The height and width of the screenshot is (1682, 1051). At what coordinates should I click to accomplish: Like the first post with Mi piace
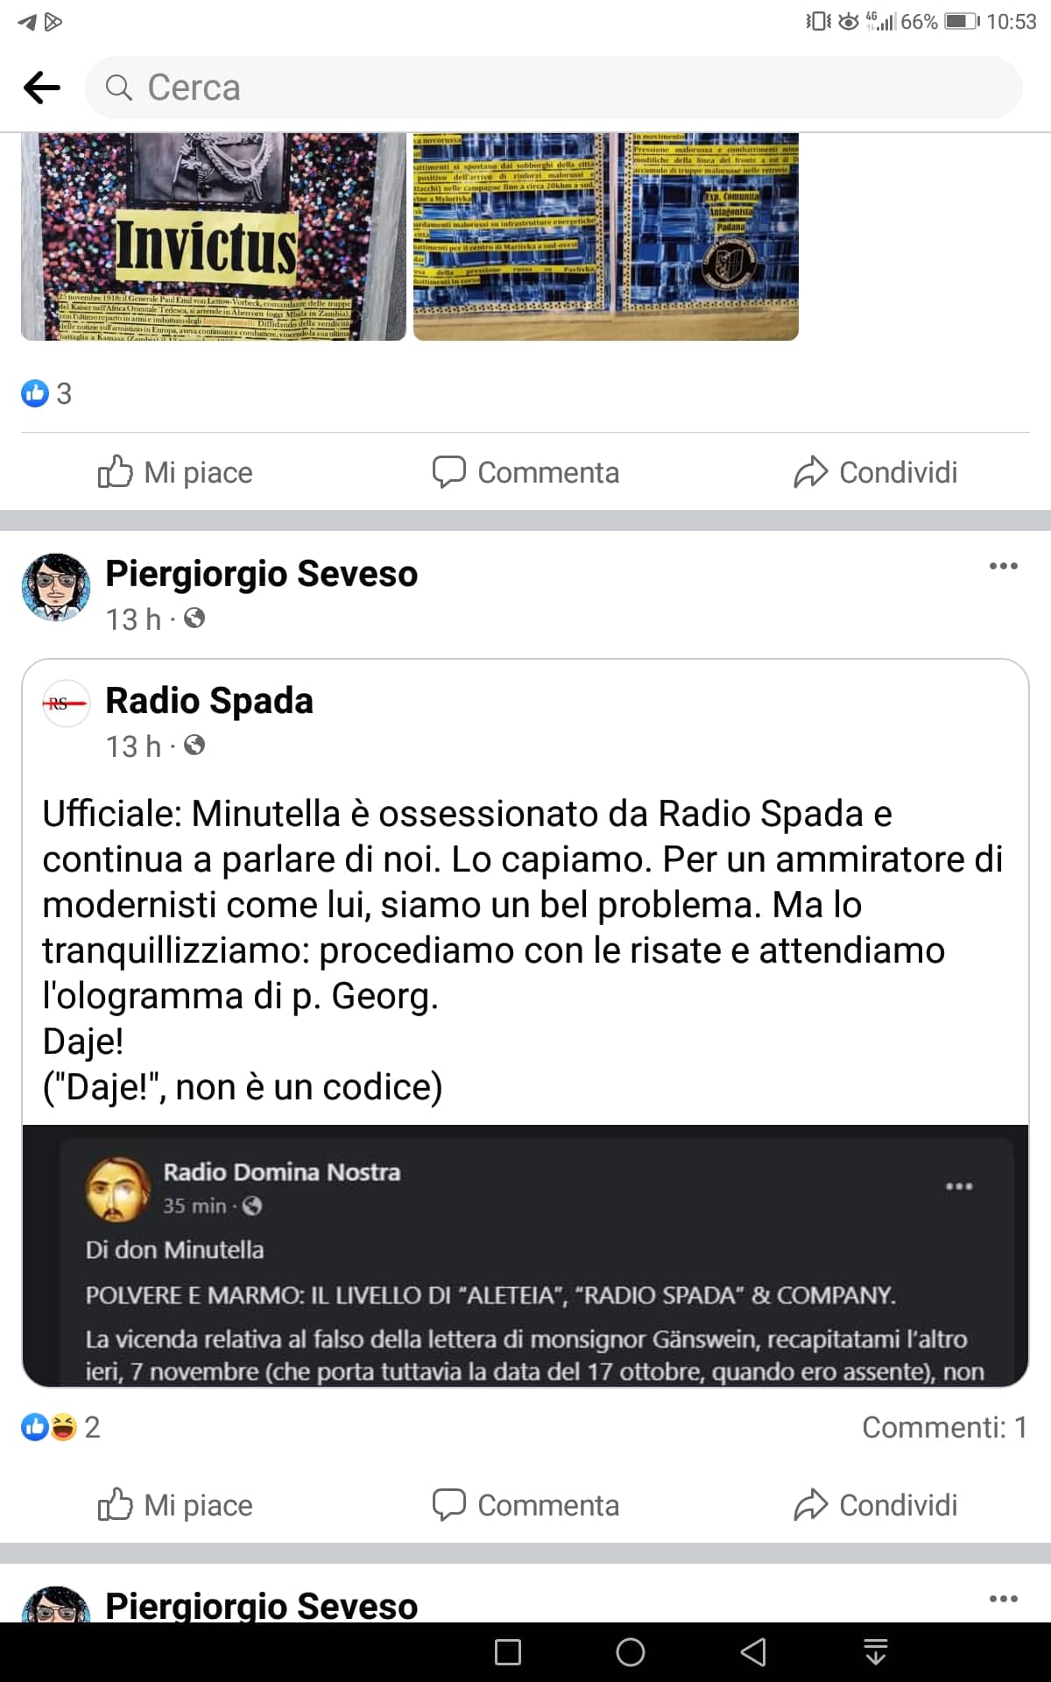175,472
